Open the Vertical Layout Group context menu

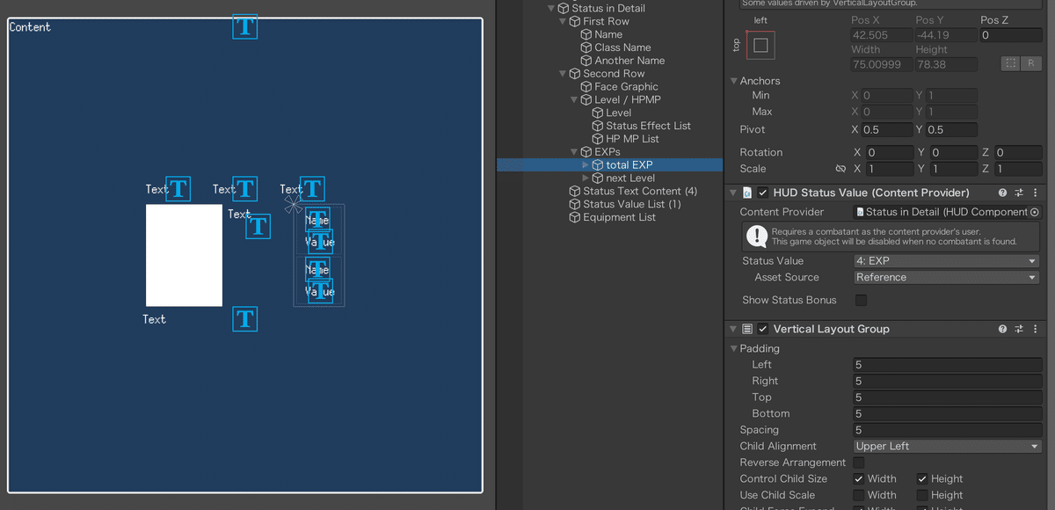coord(1035,329)
